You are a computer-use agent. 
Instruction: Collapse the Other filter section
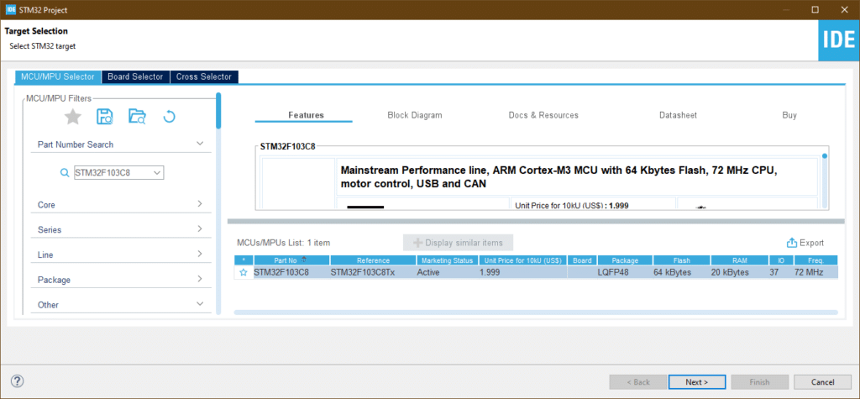(200, 304)
